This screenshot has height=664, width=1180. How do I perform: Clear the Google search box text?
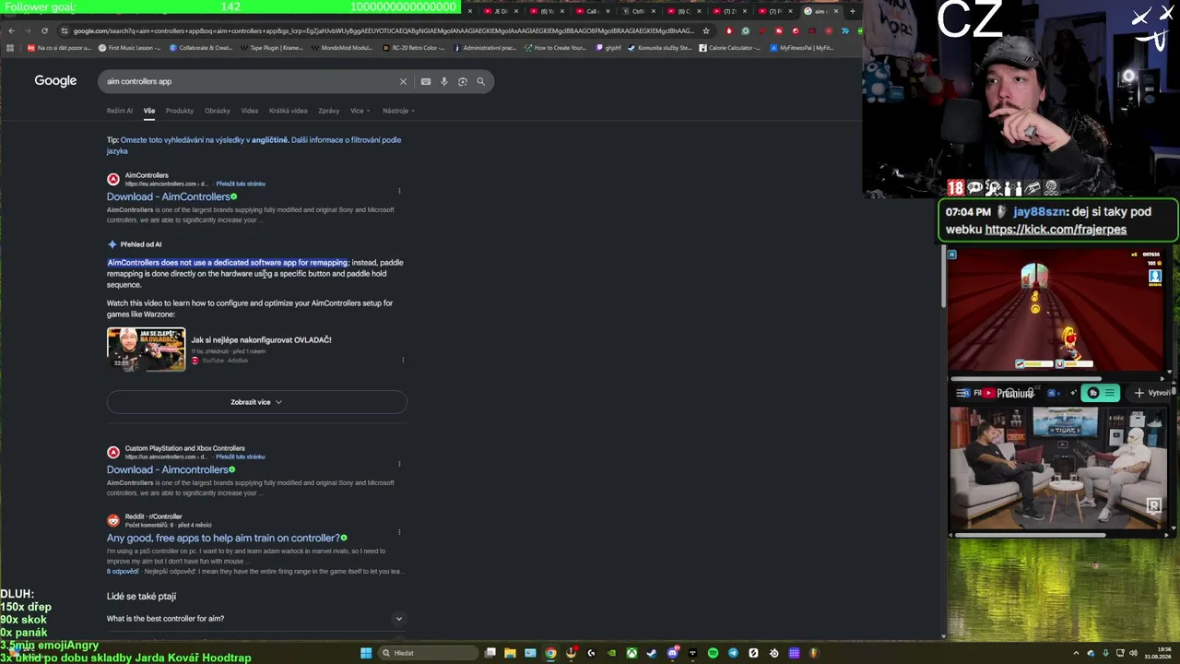403,81
